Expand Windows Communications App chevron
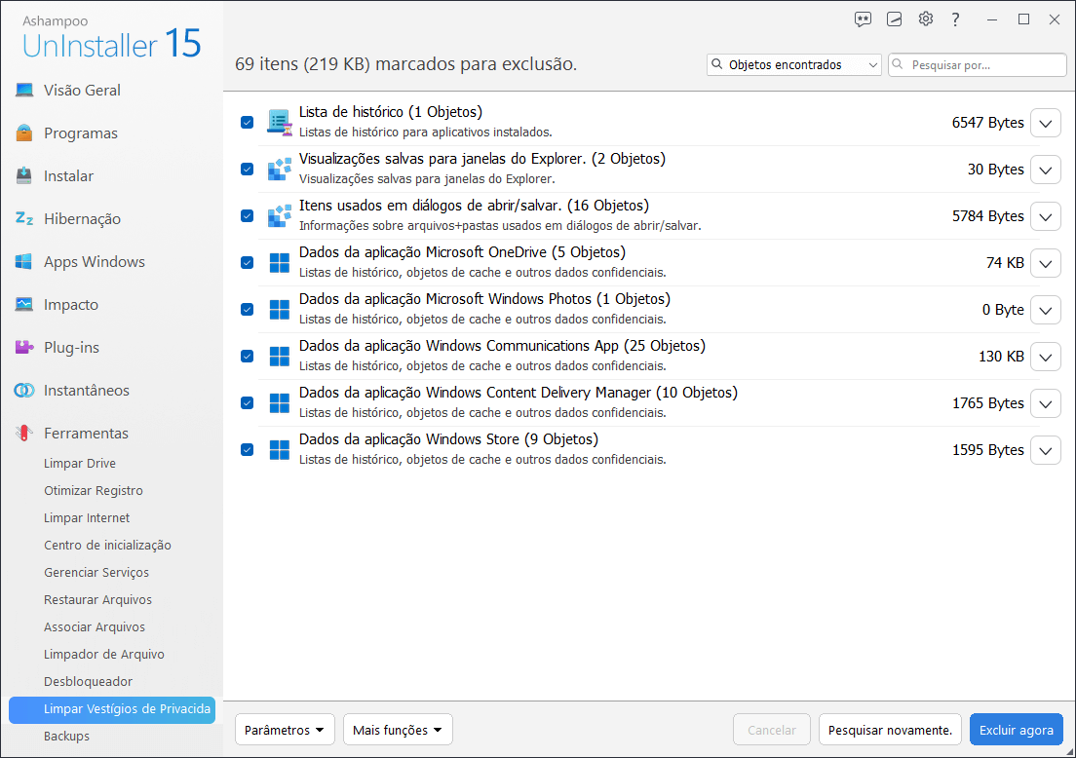The width and height of the screenshot is (1076, 758). 1045,357
